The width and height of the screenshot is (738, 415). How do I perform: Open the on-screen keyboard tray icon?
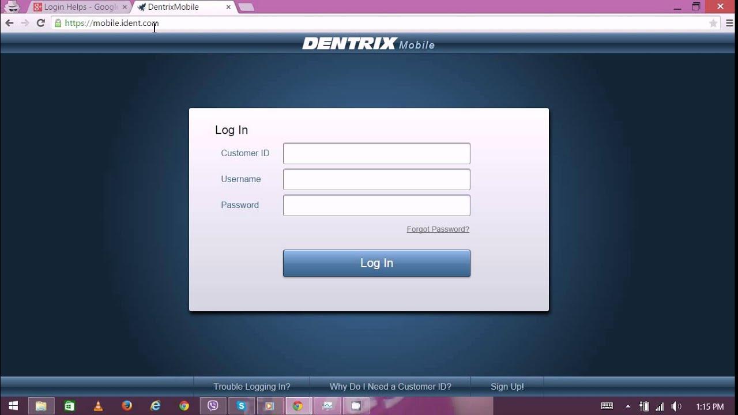(607, 406)
